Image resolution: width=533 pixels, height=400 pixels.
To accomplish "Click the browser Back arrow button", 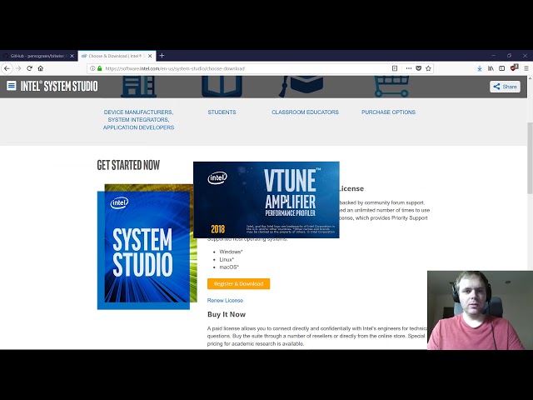I will (x=7, y=68).
